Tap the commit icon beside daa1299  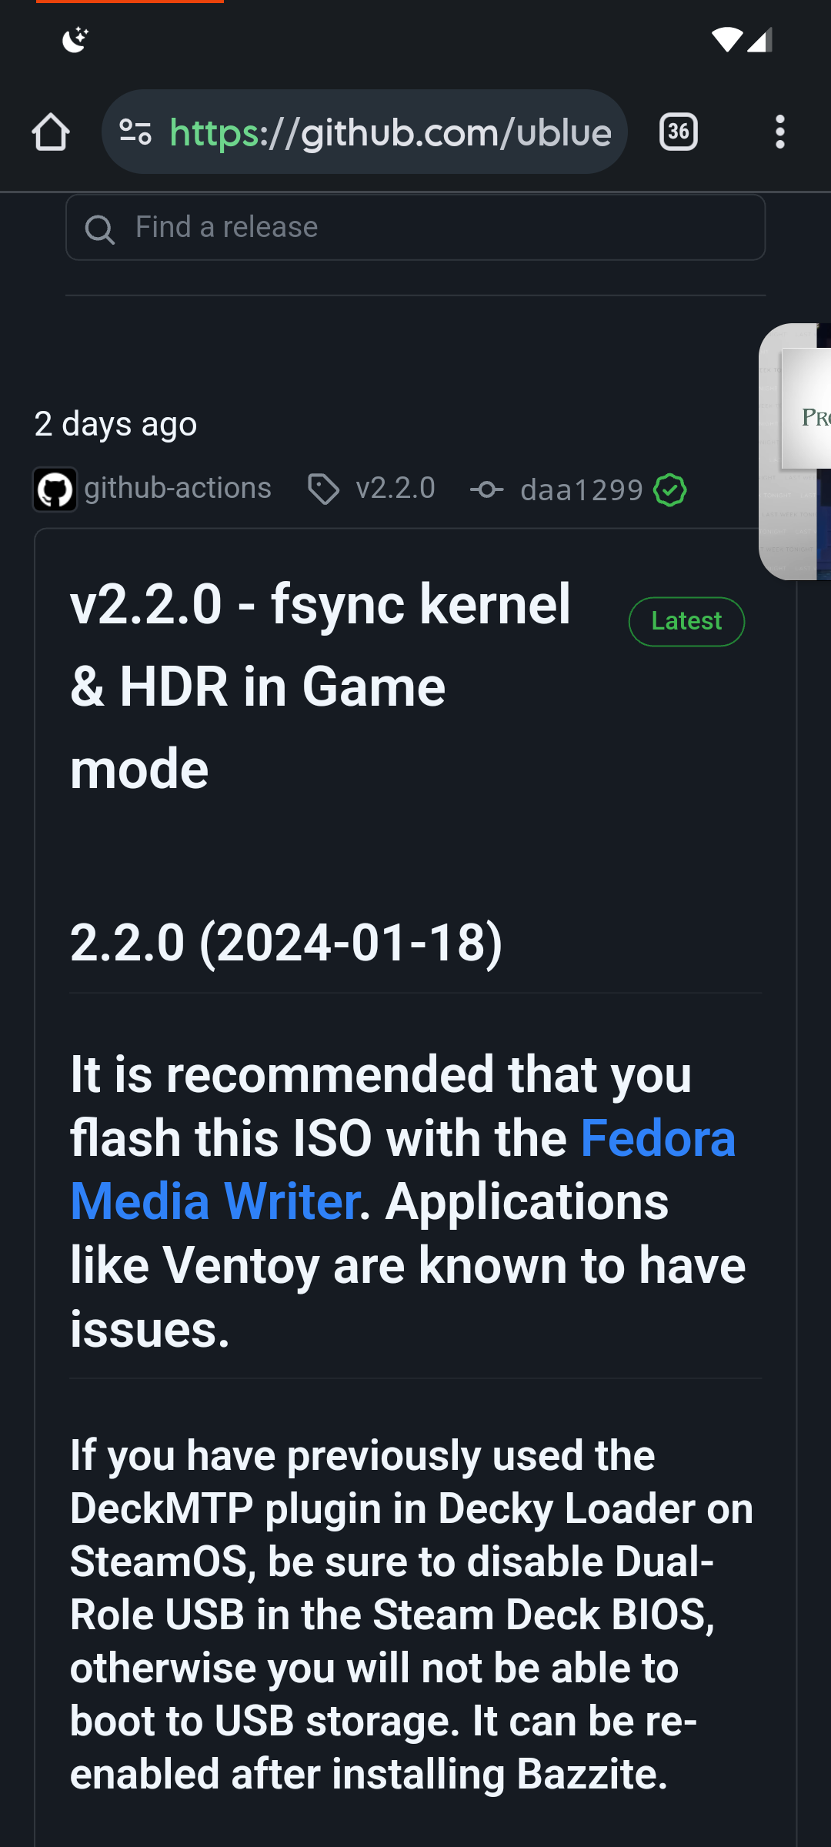click(487, 489)
